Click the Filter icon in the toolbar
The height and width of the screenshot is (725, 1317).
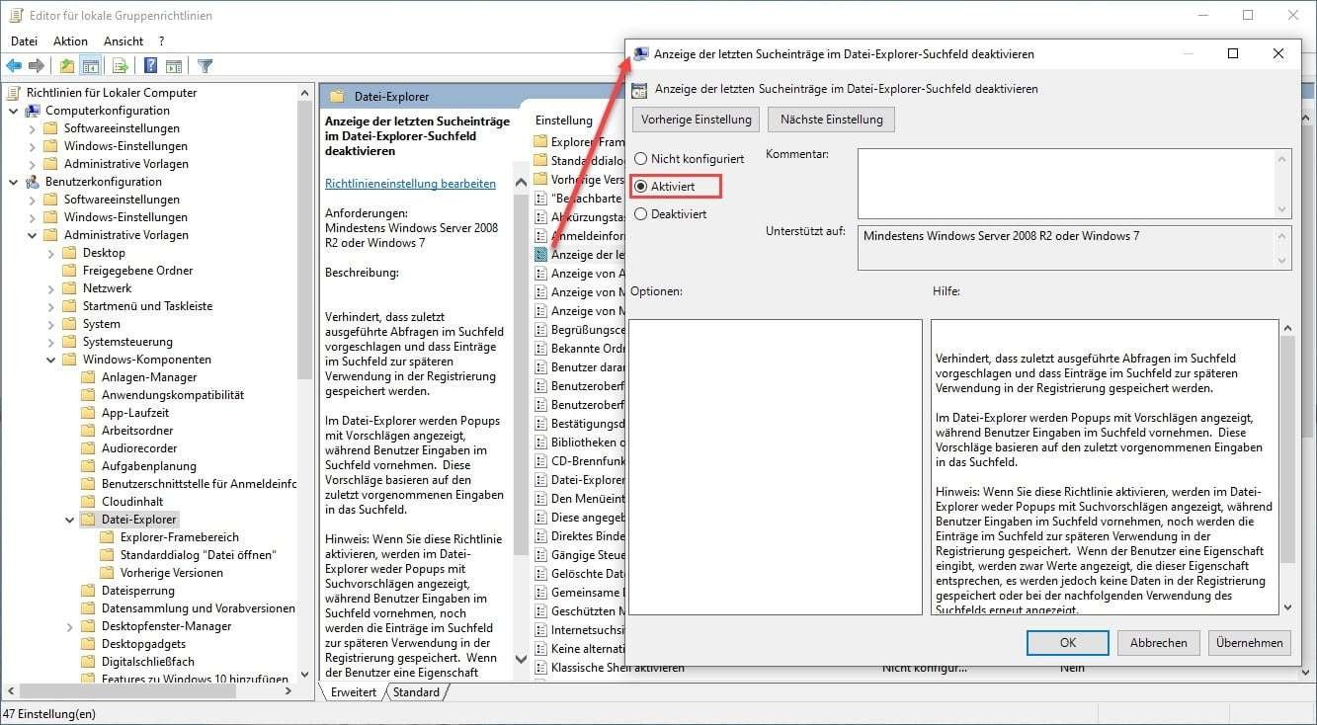(x=205, y=65)
